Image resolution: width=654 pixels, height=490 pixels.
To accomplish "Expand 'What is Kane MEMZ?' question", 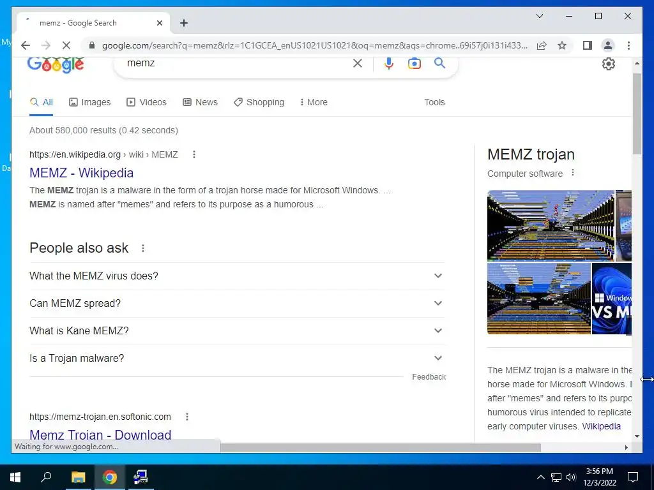I will pyautogui.click(x=238, y=331).
